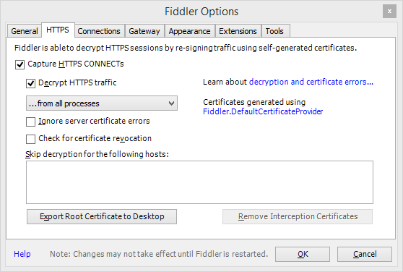Disable Decrypt HTTPS traffic checkbox
The height and width of the screenshot is (272, 403).
(30, 83)
